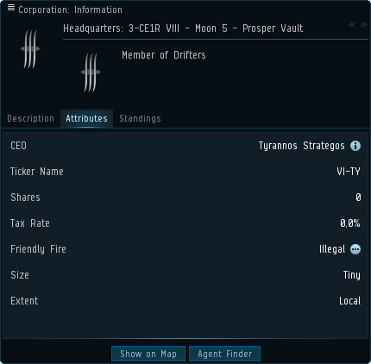Open the window hamburger menu icon
Image resolution: width=371 pixels, height=364 pixels.
(11, 8)
